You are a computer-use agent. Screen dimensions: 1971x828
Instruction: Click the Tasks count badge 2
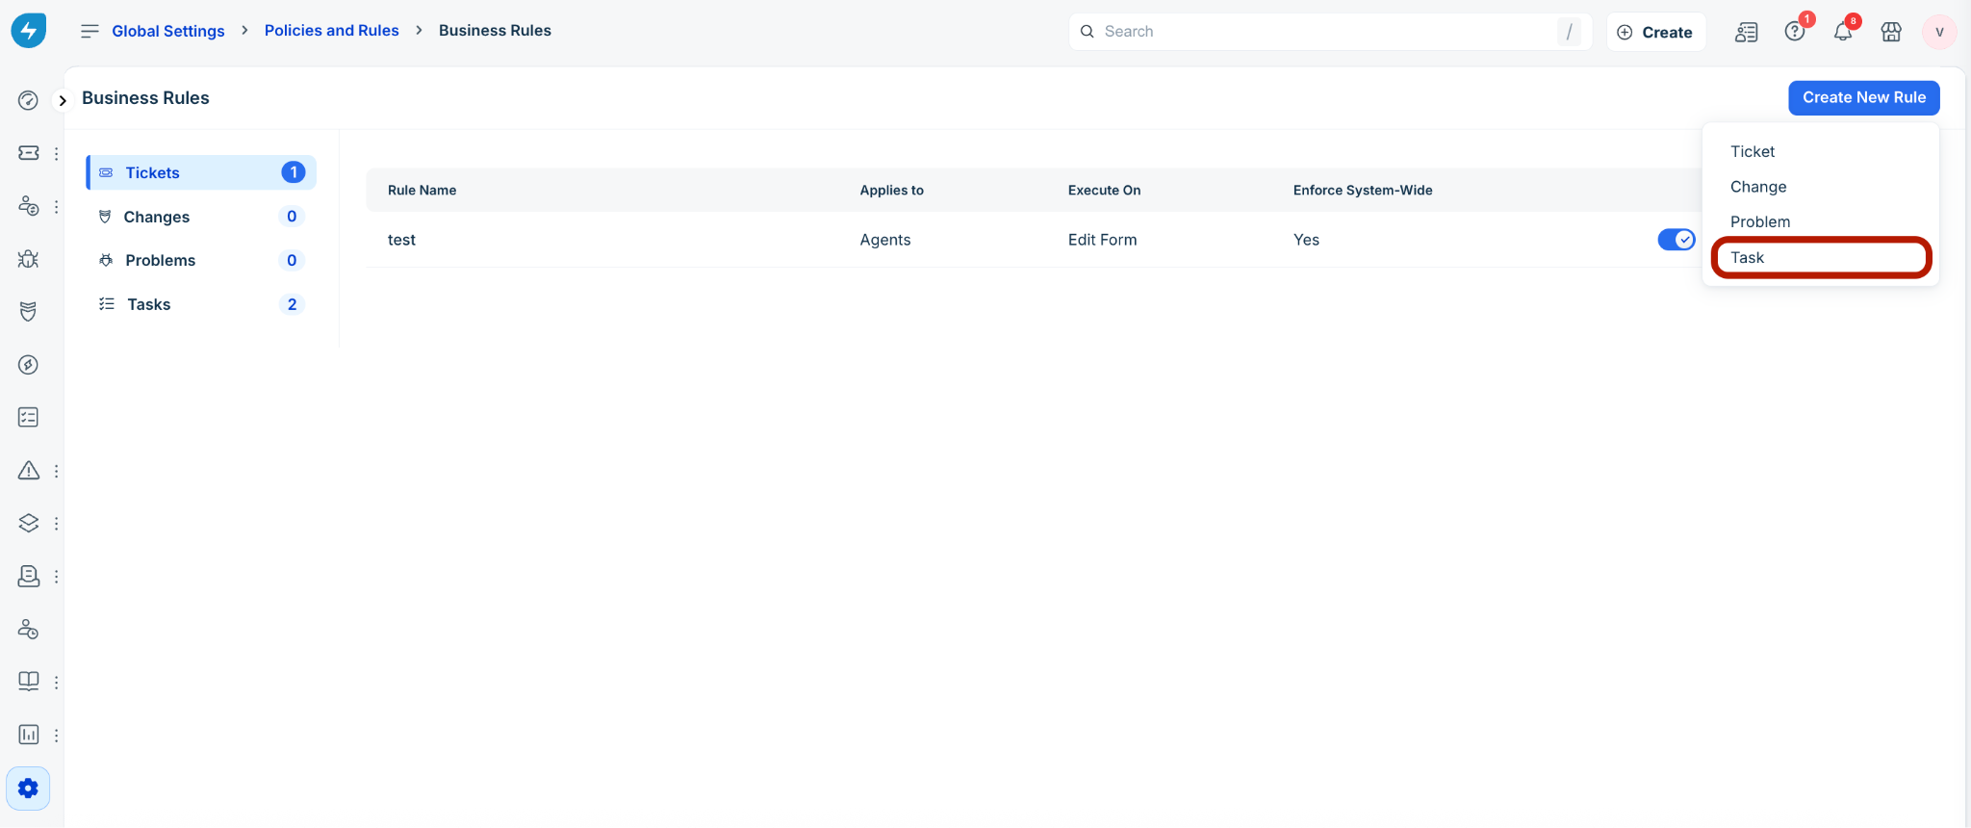(292, 304)
